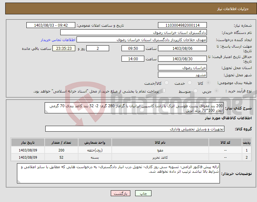The image size is (257, 202).
Task: Click the quantity 200 cell
Action: click(x=61, y=150)
